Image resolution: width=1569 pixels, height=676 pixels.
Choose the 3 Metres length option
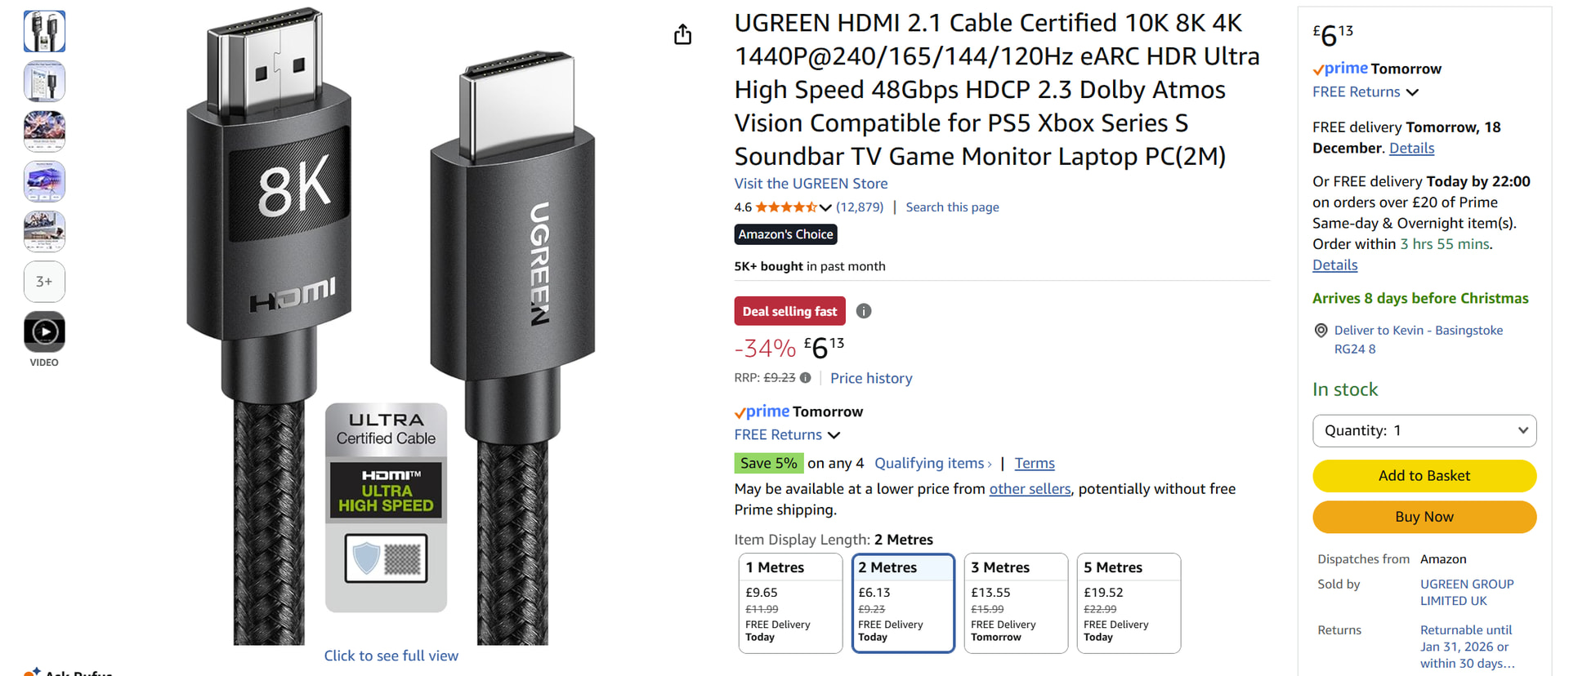pyautogui.click(x=1016, y=603)
